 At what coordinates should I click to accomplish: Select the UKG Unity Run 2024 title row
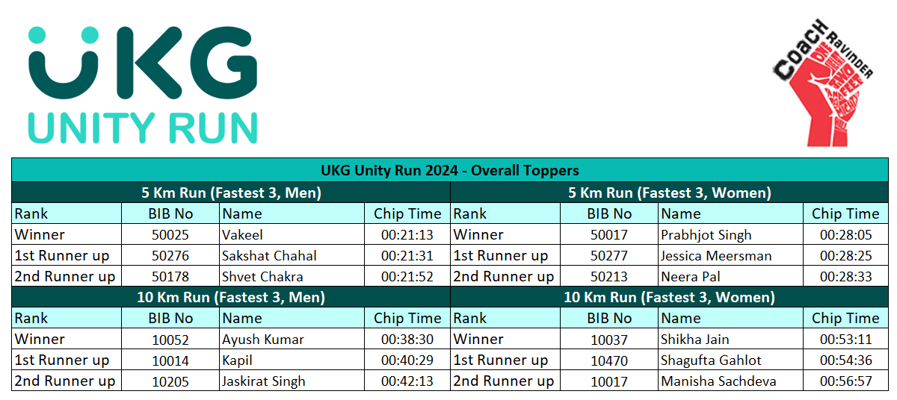pyautogui.click(x=449, y=170)
